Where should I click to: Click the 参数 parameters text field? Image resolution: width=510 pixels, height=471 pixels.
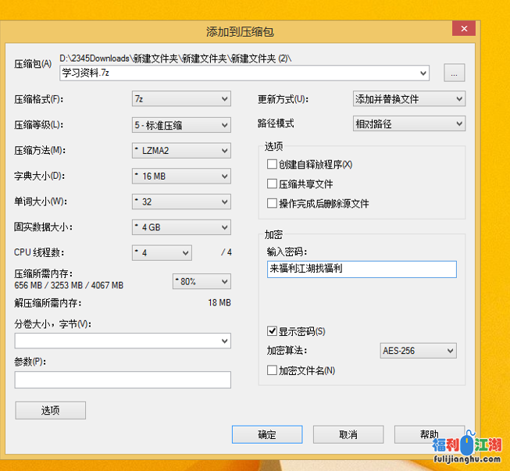coord(123,380)
